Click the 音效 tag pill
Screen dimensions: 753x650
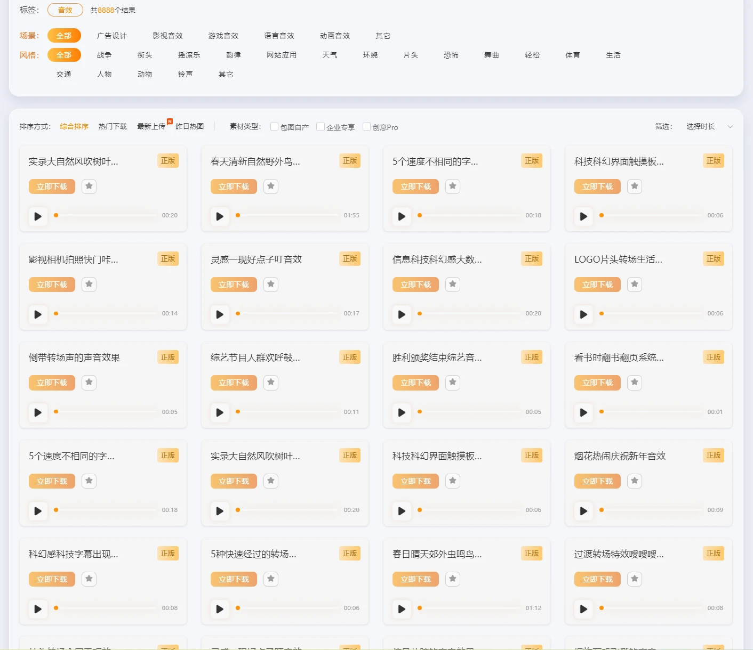point(65,10)
